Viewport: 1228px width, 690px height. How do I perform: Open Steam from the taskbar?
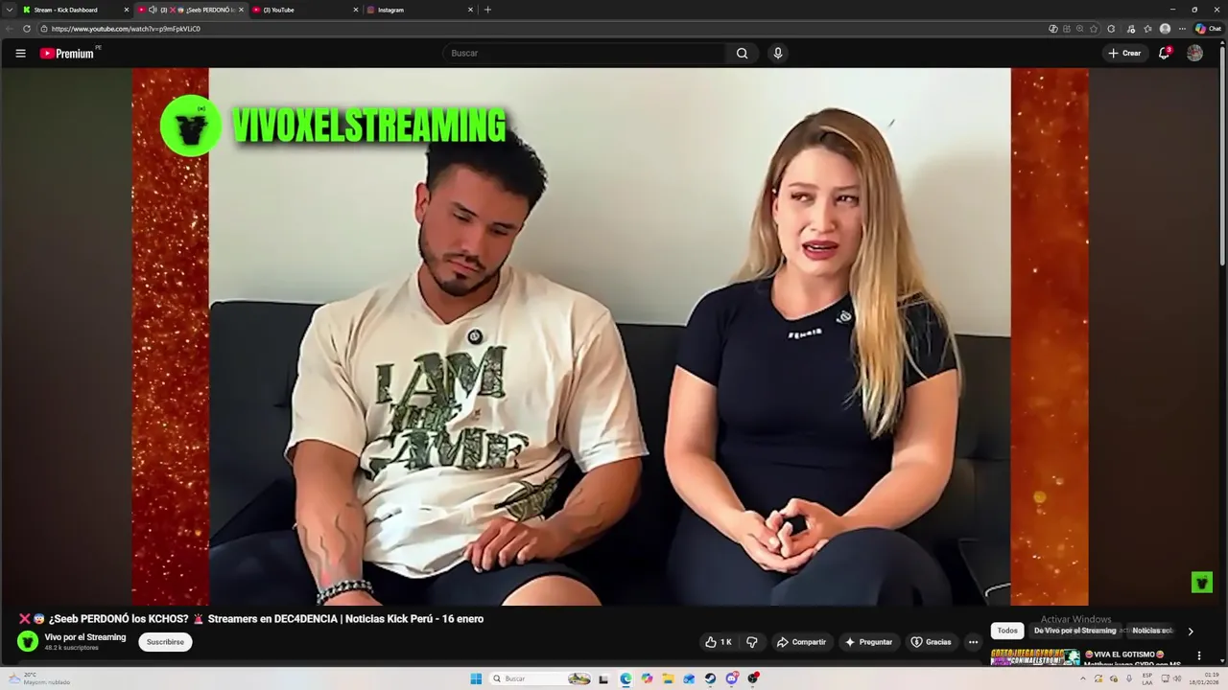[710, 678]
